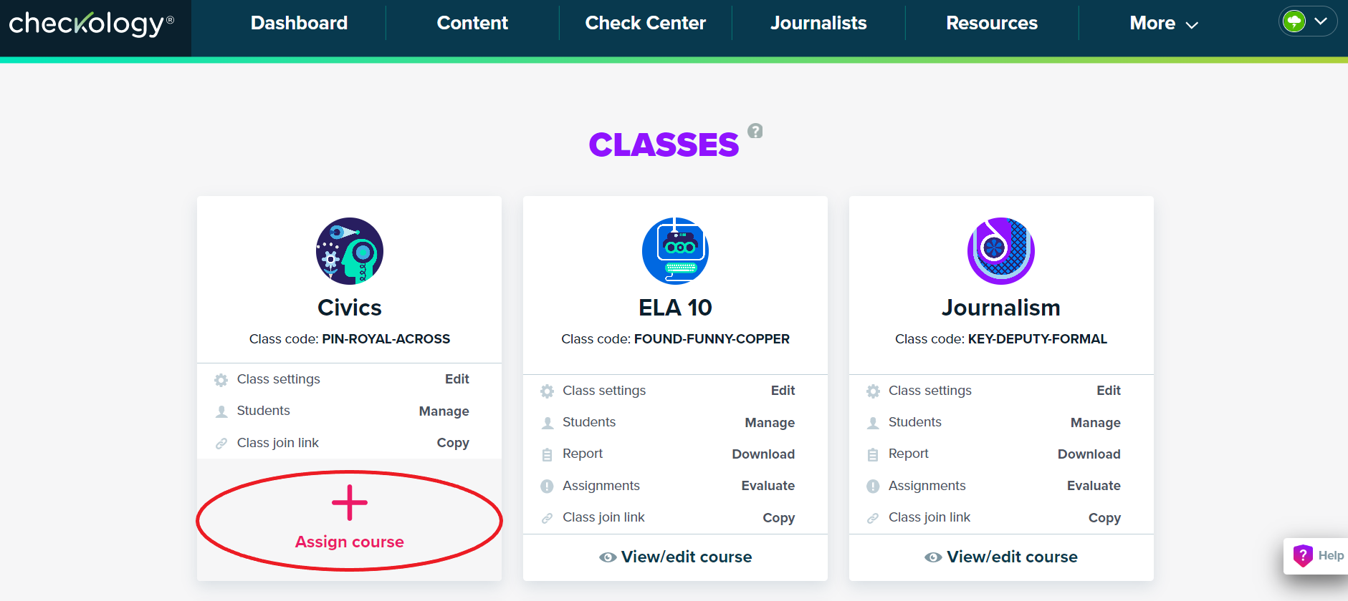This screenshot has height=601, width=1348.
Task: Click the link icon in the ELA 10 card
Action: 547,518
